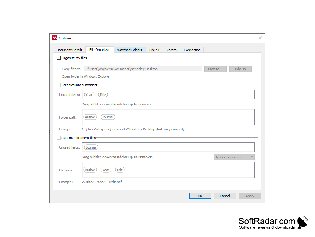The height and width of the screenshot is (237, 315).
Task: Select the Journal bubble in rename unused fields
Action: point(91,147)
